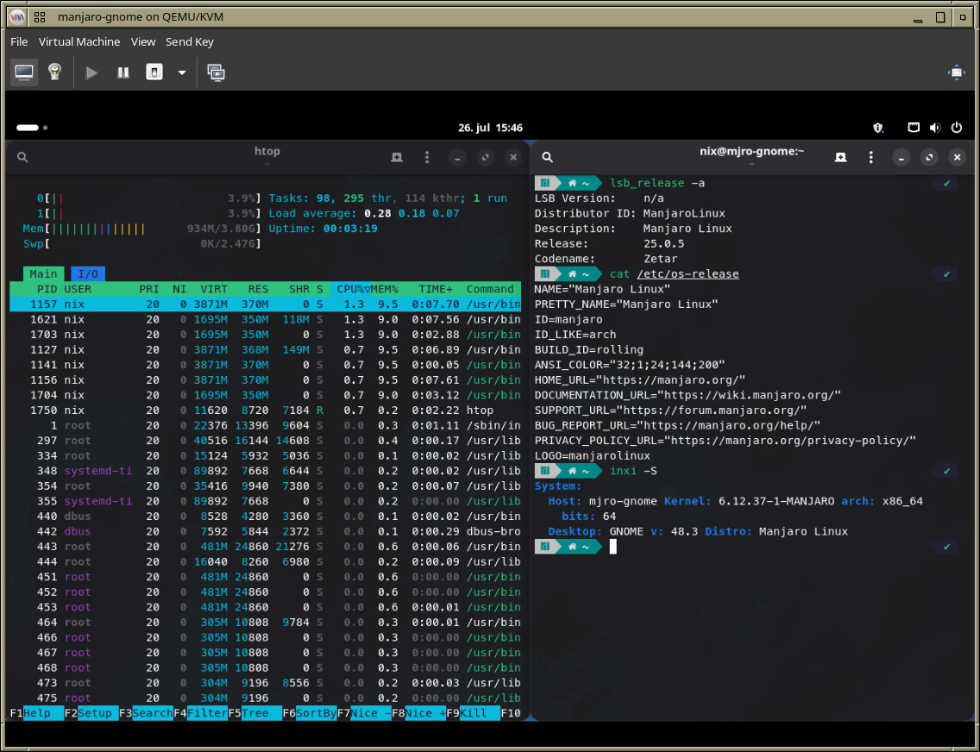
Task: Open search in the htop terminal window
Action: tap(22, 158)
